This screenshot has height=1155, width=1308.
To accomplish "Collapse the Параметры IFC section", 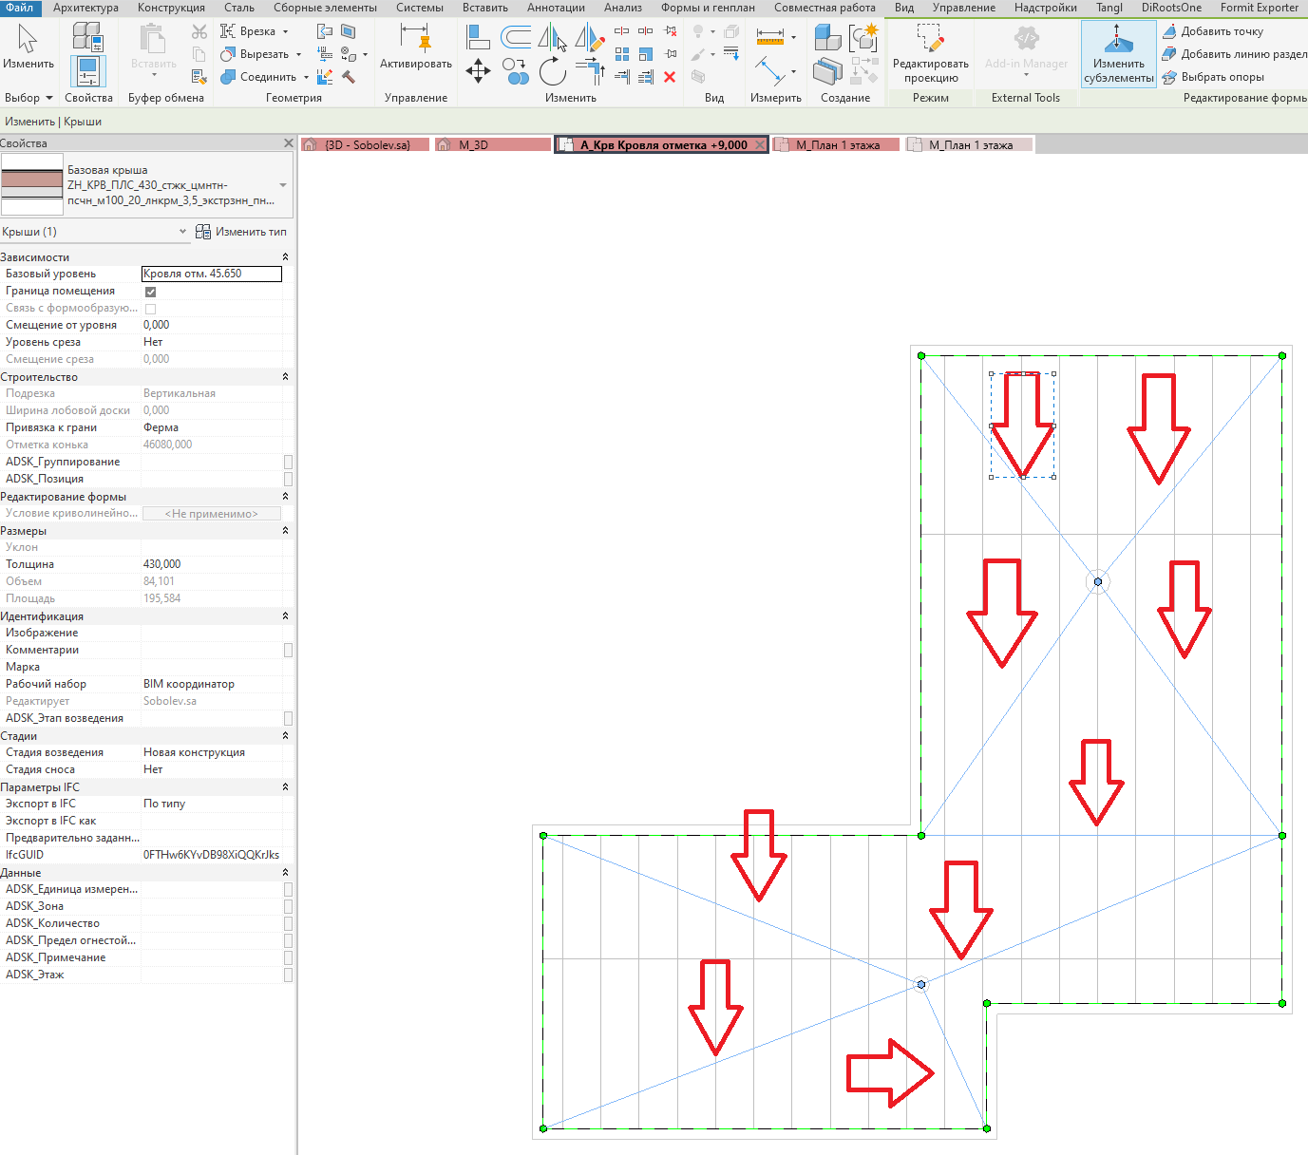I will tap(285, 787).
